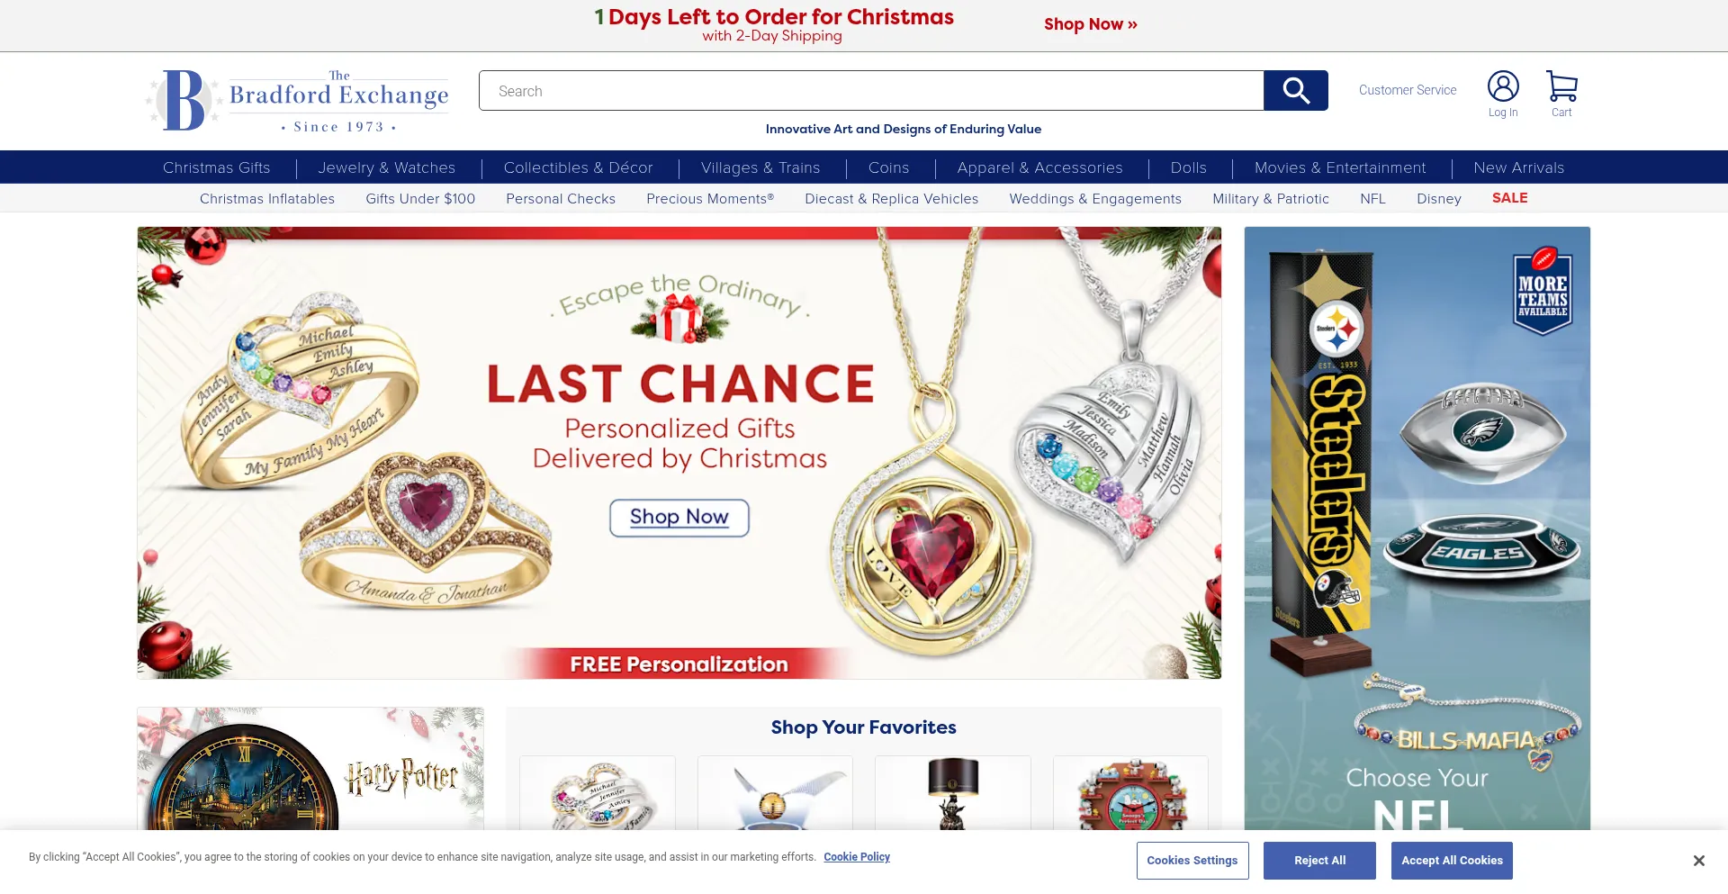Click the Shop Now banner button
This screenshot has width=1728, height=894.
tap(679, 518)
